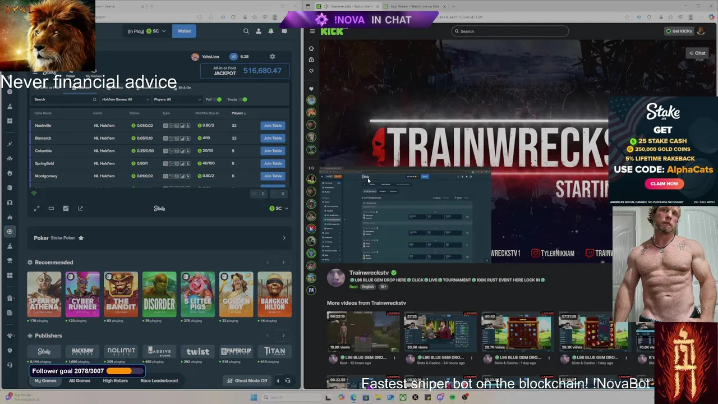The height and width of the screenshot is (404, 718).
Task: Show next Publishers with right arrow
Action: (283, 336)
